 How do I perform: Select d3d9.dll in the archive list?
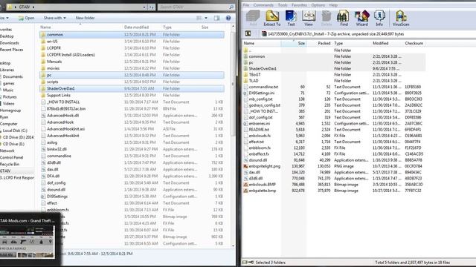click(x=256, y=178)
